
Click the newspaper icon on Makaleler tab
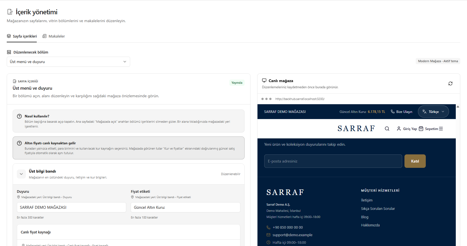coord(45,36)
